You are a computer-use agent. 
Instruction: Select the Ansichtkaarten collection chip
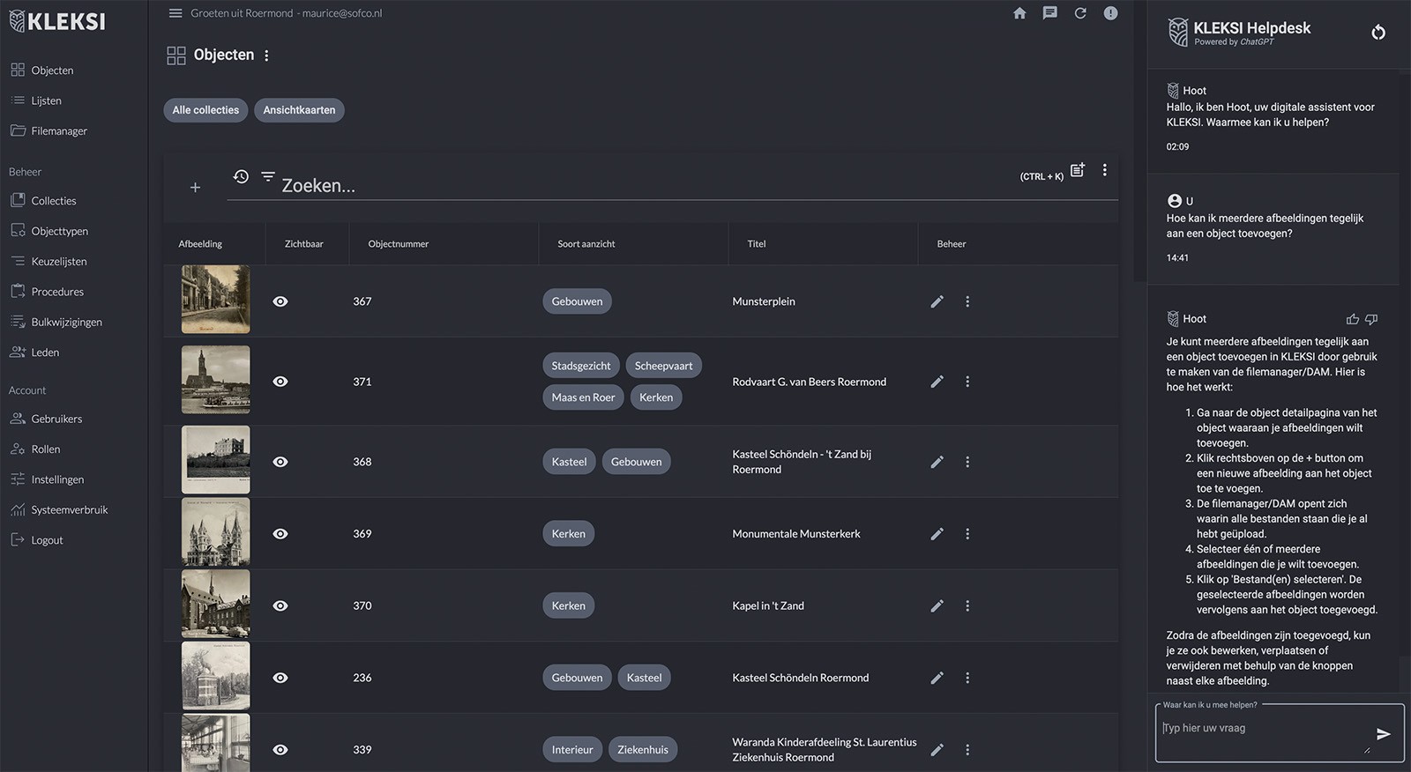(299, 110)
